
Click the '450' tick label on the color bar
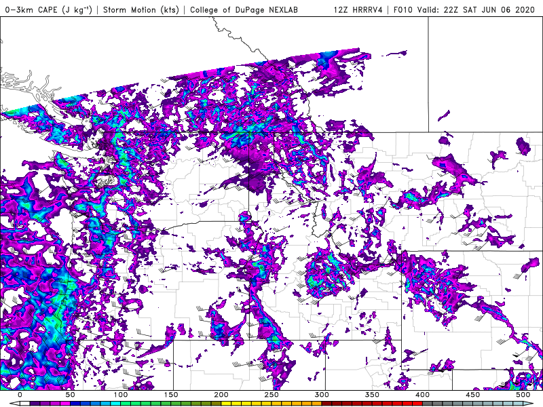pos(472,395)
